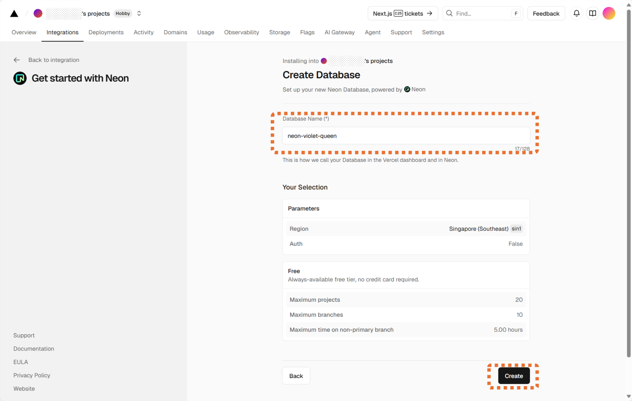Expand the team switcher chevrons
Screen dimensions: 632x401
pos(139,14)
